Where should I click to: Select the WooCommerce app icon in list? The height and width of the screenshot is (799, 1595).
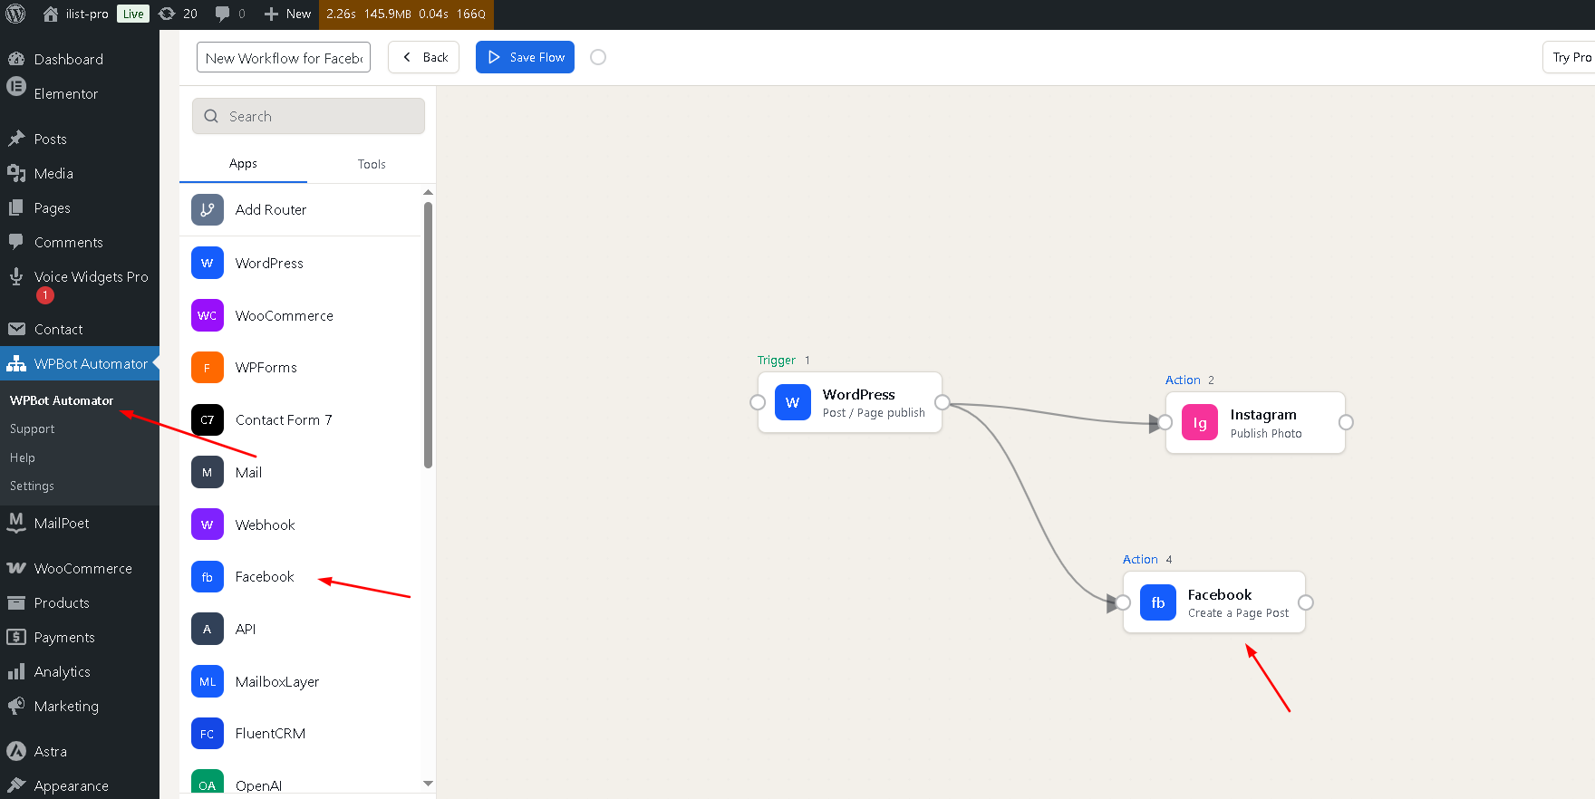point(207,315)
